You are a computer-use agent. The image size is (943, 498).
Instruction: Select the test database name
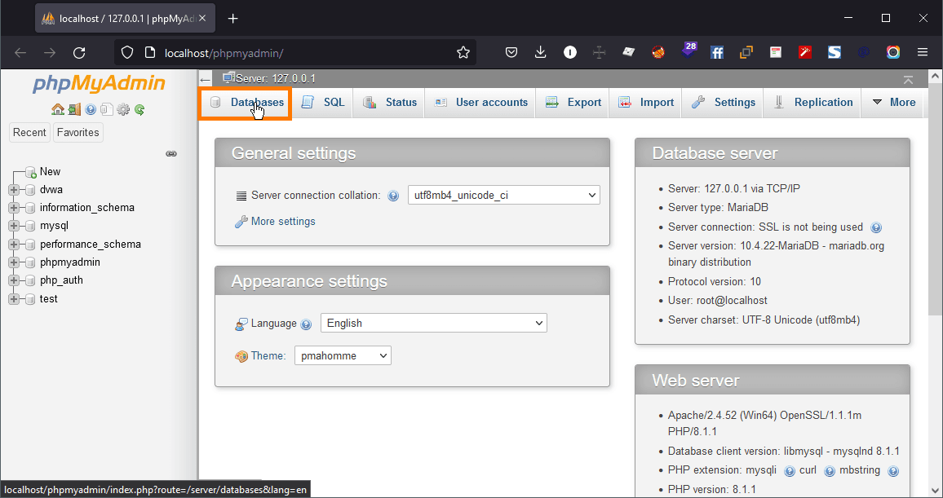tap(49, 299)
